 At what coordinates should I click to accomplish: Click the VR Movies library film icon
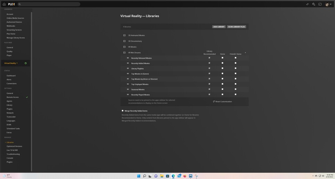pyautogui.click(x=124, y=47)
